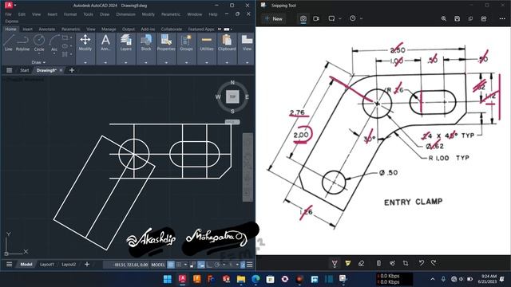
Task: Click the Ruler tool in Snipping Tool
Action: pyautogui.click(x=378, y=263)
